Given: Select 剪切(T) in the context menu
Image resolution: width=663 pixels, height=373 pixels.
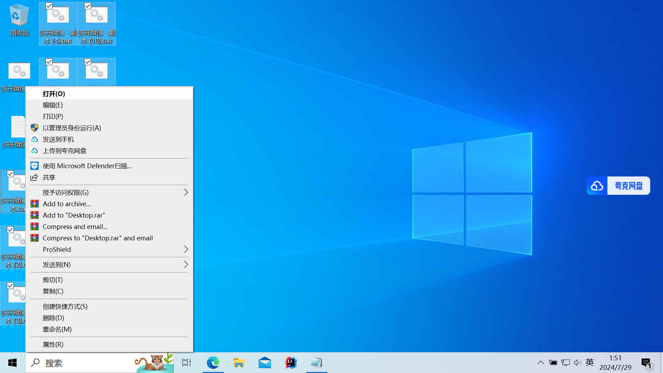Looking at the screenshot, I should [x=109, y=280].
